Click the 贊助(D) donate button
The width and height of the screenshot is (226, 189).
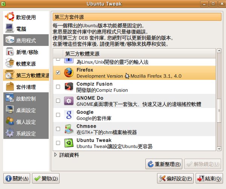(46, 178)
